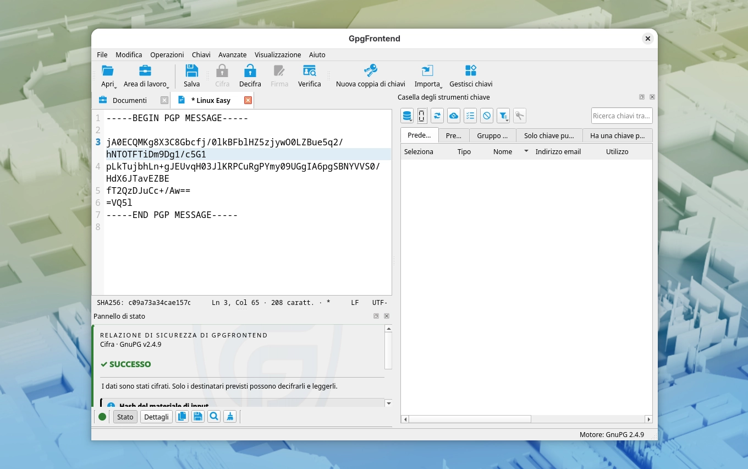Viewport: 748px width, 469px height.
Task: Click the END PGP MESSAGE line
Action: pyautogui.click(x=172, y=215)
